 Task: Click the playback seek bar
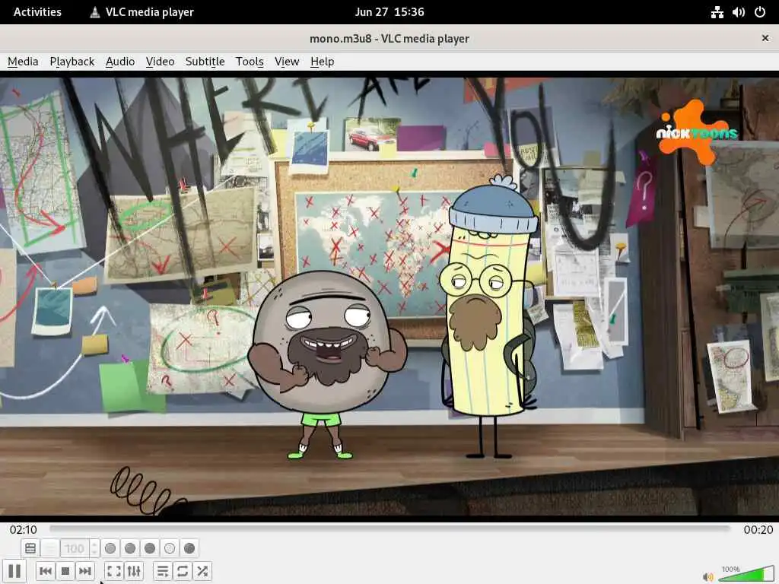tap(389, 529)
